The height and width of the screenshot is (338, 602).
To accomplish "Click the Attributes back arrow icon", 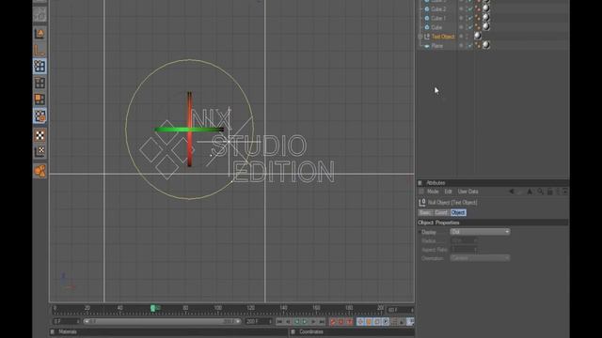I will pos(512,192).
